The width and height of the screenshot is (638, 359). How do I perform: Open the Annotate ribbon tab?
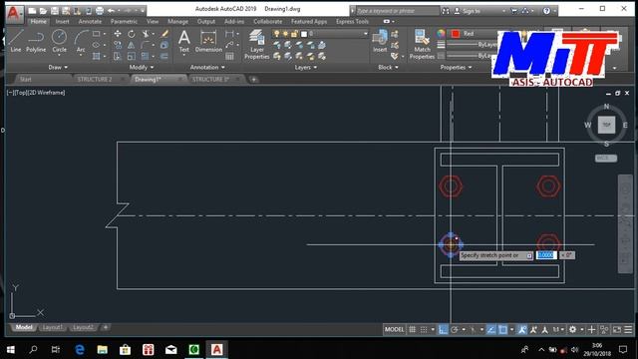click(90, 21)
